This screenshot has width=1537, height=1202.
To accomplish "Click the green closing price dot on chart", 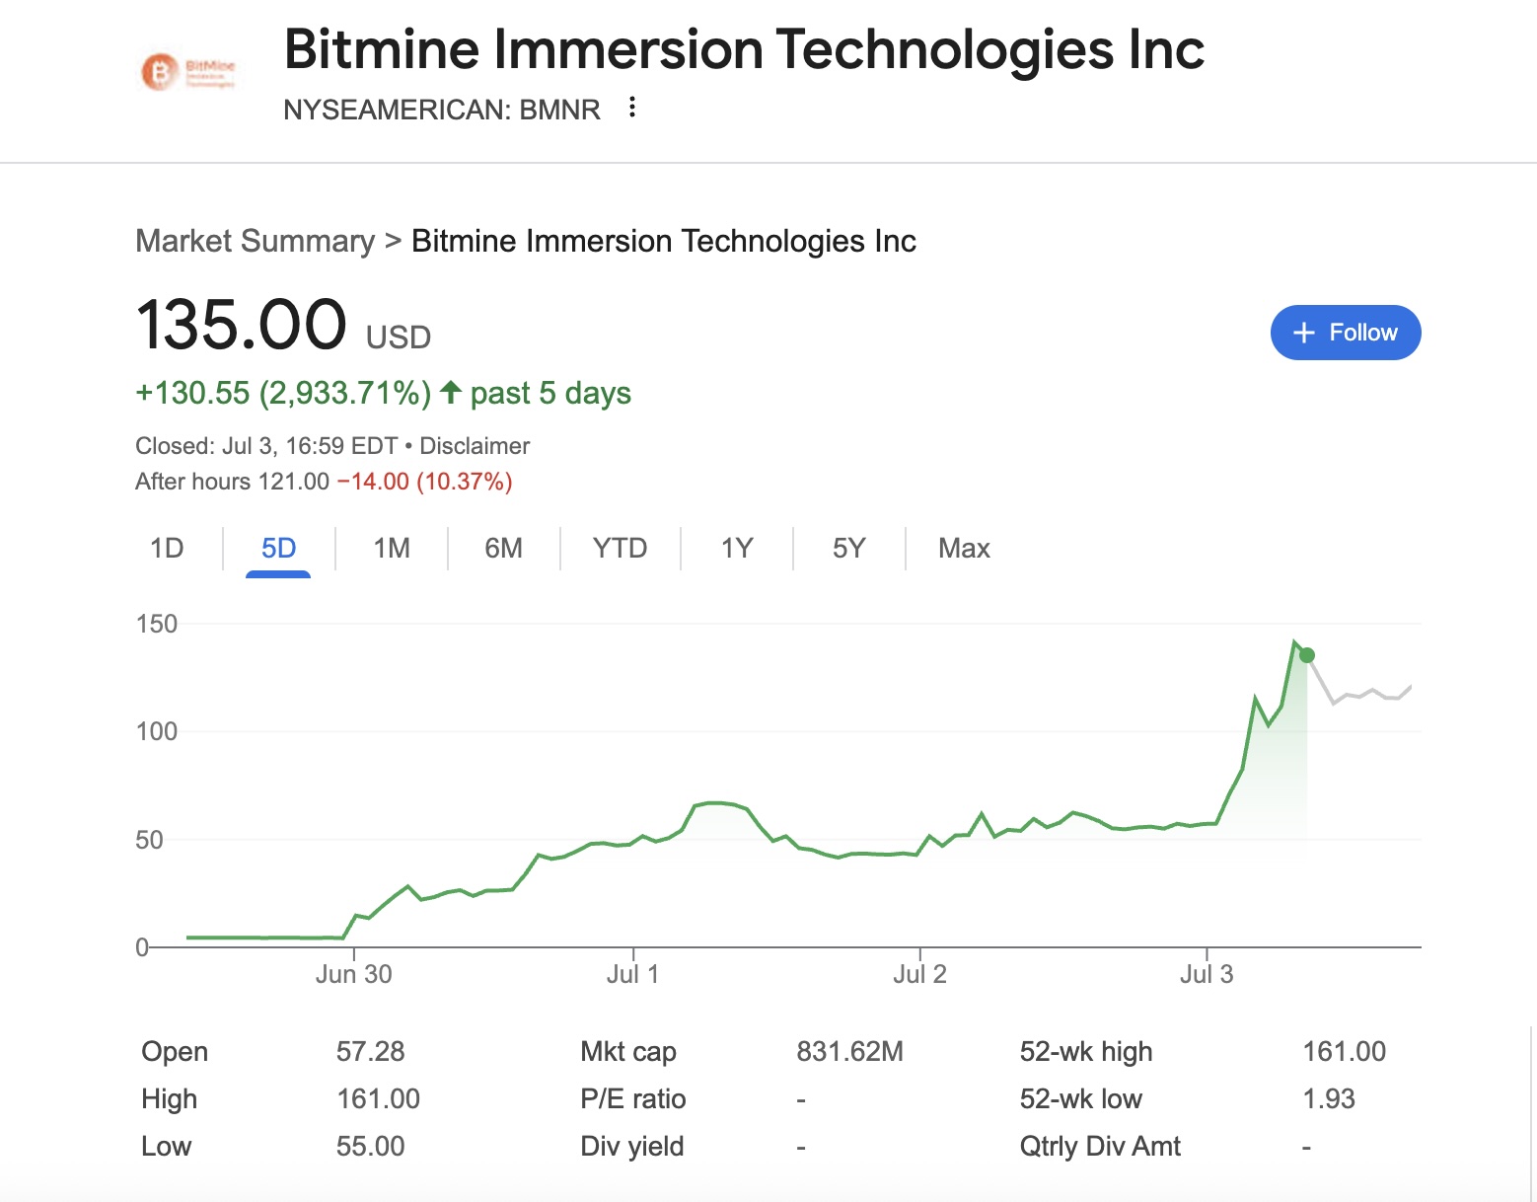I will [x=1307, y=655].
